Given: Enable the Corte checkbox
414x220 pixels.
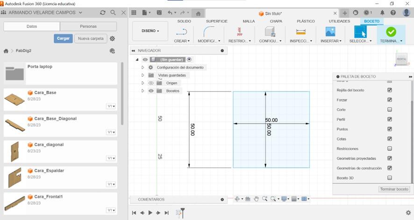Looking at the screenshot, I should [x=390, y=110].
